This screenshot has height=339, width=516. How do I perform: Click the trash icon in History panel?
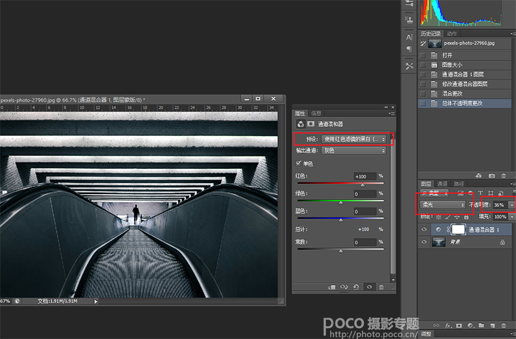tap(505, 175)
